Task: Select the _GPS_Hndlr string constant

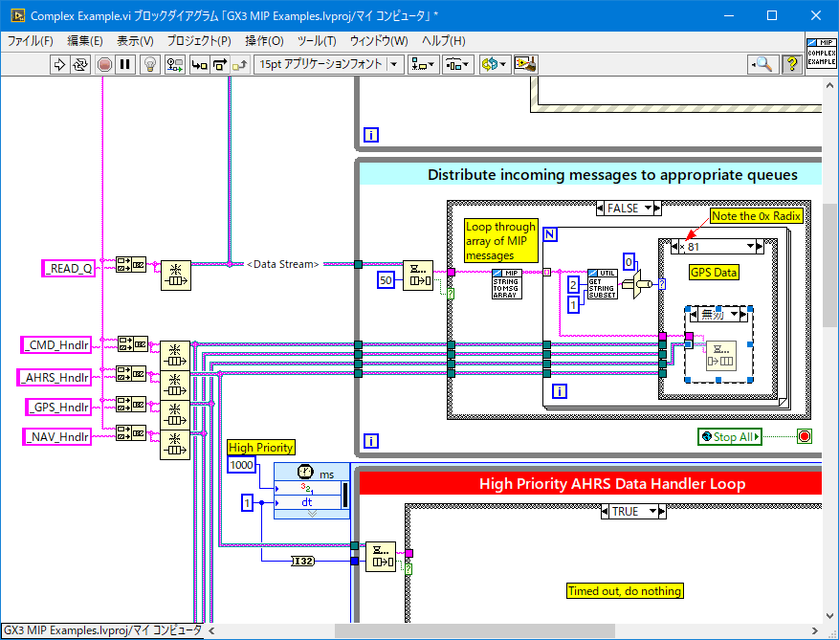Action: (58, 408)
